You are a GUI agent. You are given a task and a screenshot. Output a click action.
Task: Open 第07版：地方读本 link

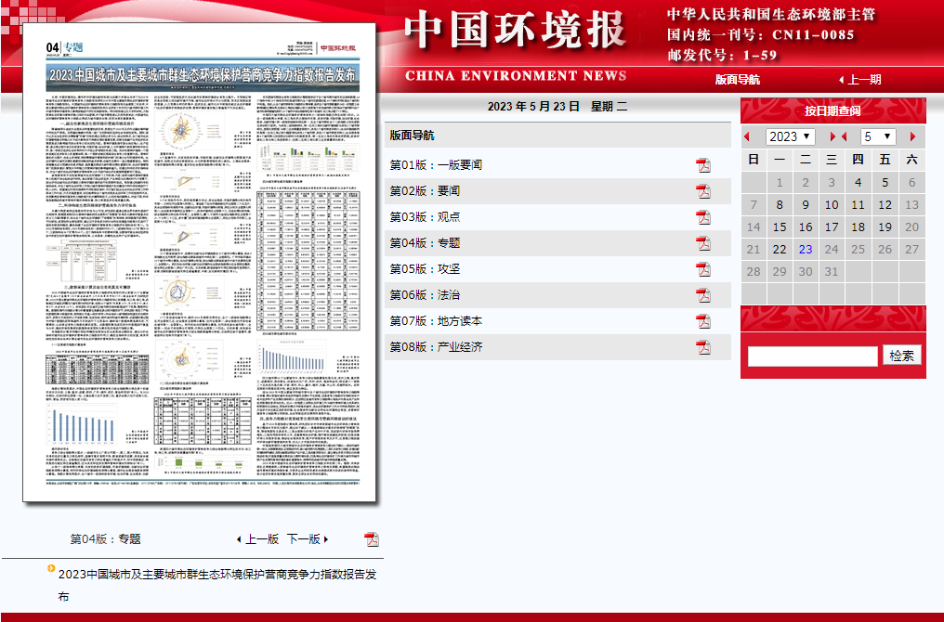[x=436, y=320]
